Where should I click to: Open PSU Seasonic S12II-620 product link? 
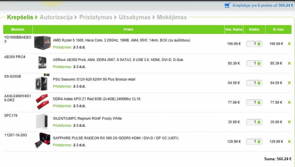tap(94, 79)
